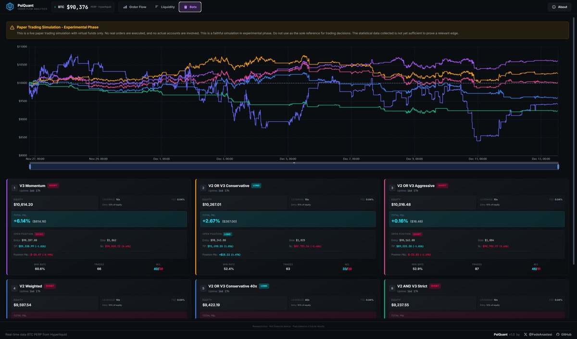
Task: Click the Nov 29, 00:00 axis label on chart
Action: click(x=98, y=159)
